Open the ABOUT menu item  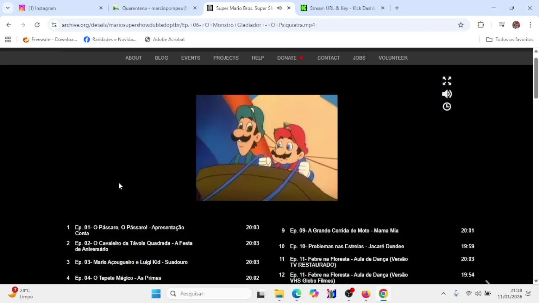[x=133, y=58]
